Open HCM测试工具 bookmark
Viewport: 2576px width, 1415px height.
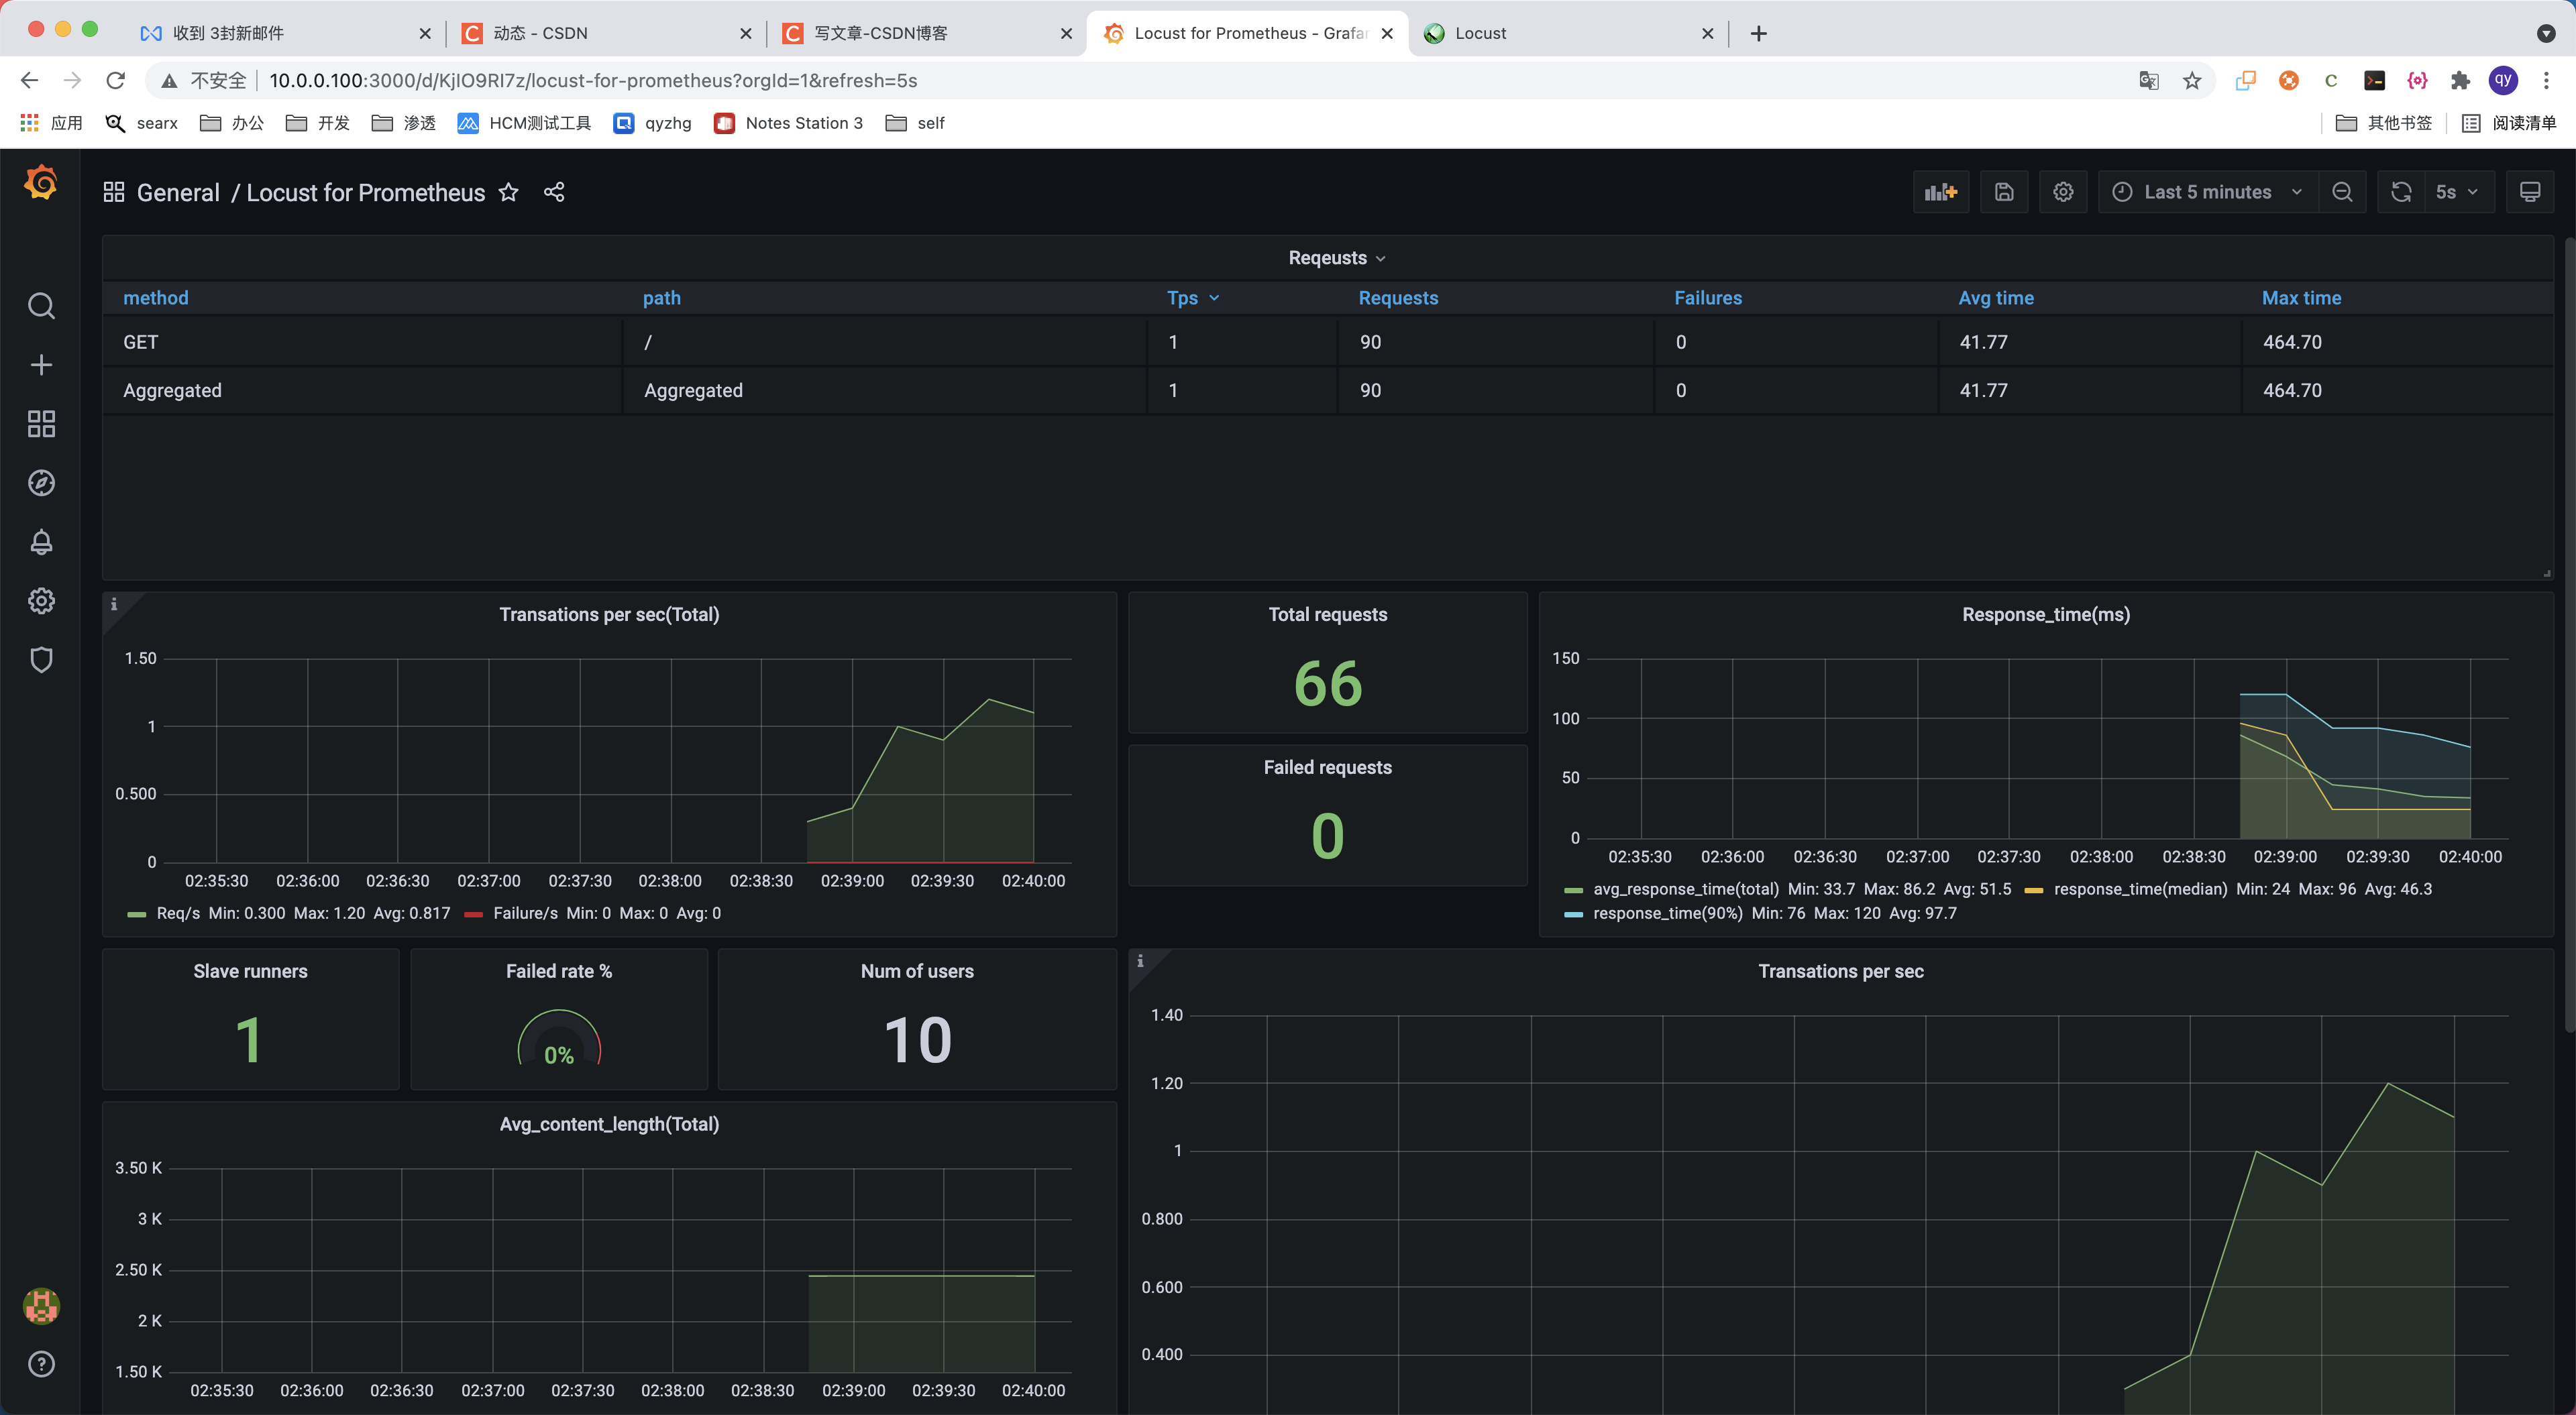pyautogui.click(x=524, y=123)
